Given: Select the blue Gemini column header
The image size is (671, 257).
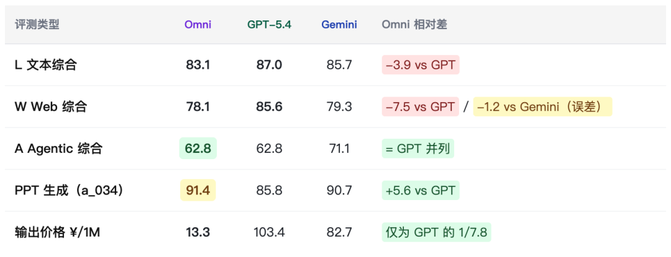Looking at the screenshot, I should (x=339, y=25).
